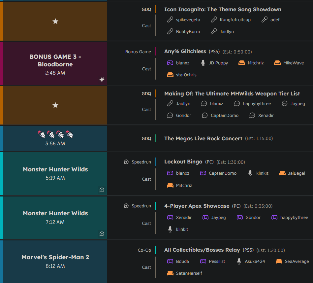Screen dimensions: 313x283
Task: Click the name Jaidlyn in Icon Incognito cast
Action: coord(227,32)
